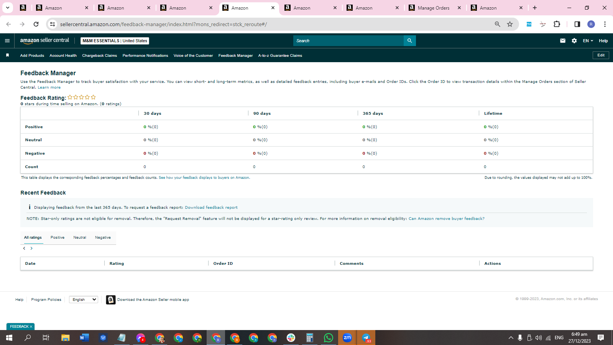Go to the previous feedback page arrow
This screenshot has height=345, width=613.
tap(24, 248)
